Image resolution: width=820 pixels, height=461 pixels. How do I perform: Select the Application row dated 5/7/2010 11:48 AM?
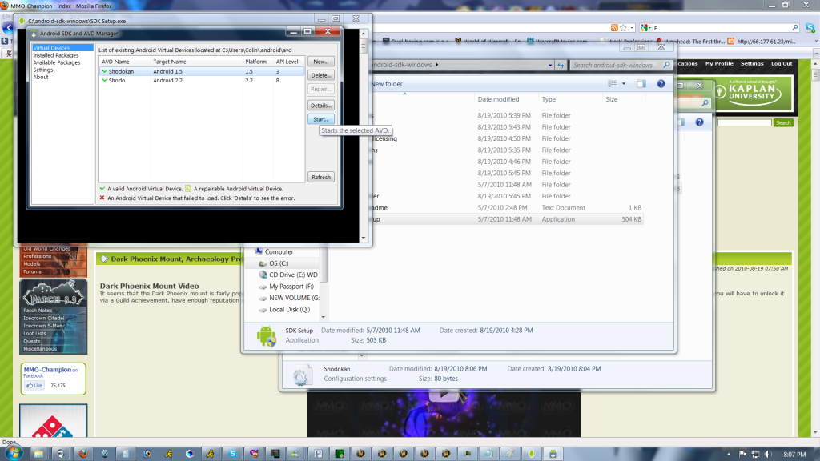coord(506,219)
